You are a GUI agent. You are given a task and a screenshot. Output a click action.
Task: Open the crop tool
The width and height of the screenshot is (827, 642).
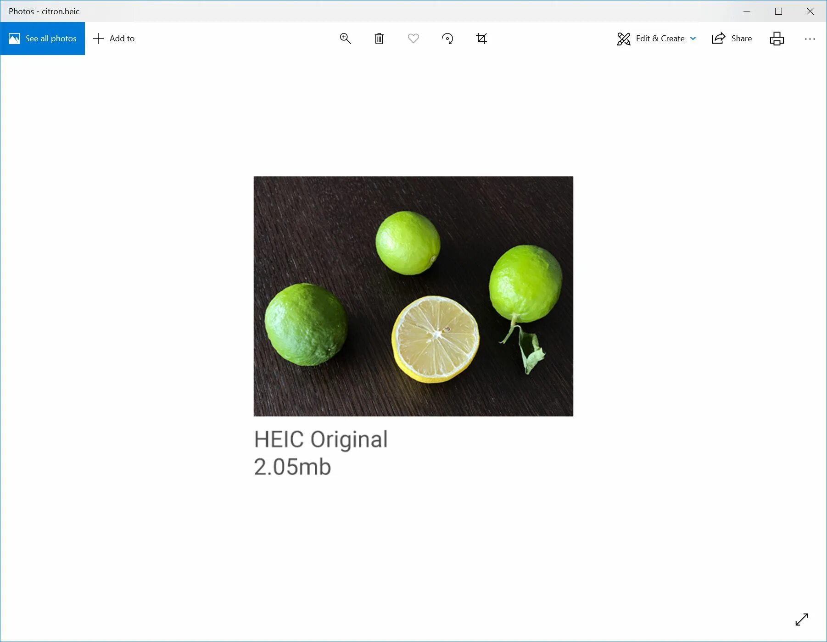481,39
